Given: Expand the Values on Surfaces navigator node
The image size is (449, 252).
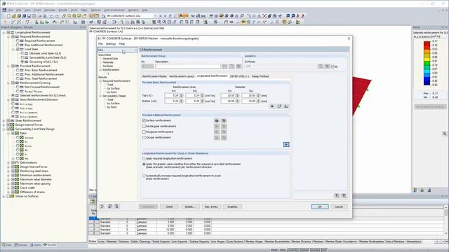Looking at the screenshot, I should (4, 196).
